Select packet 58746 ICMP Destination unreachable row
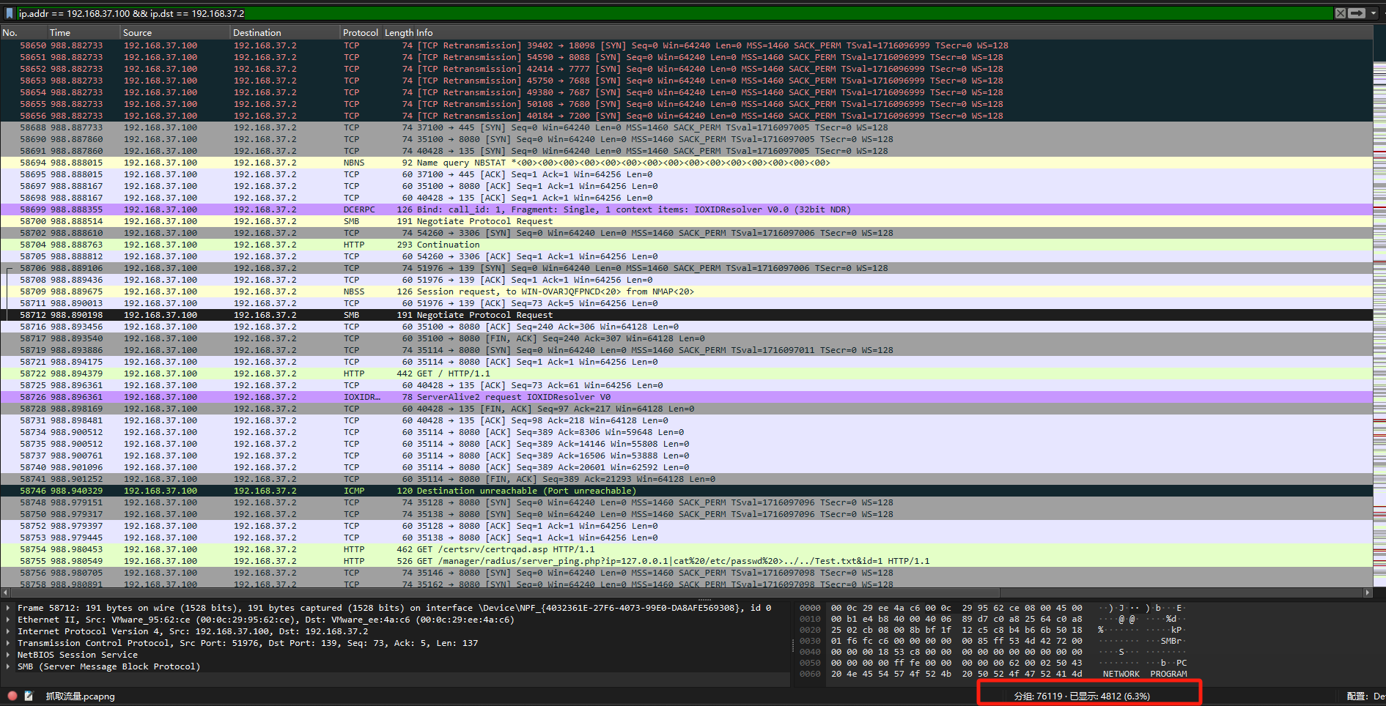Image resolution: width=1386 pixels, height=706 pixels. 686,491
